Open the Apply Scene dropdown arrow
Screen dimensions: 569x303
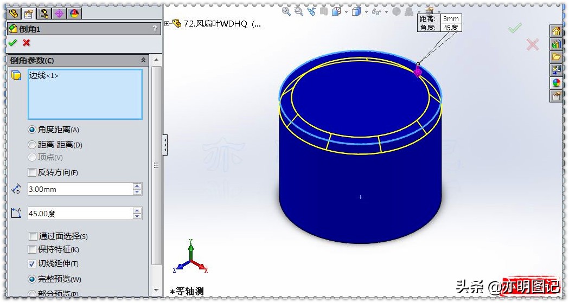pyautogui.click(x=418, y=12)
